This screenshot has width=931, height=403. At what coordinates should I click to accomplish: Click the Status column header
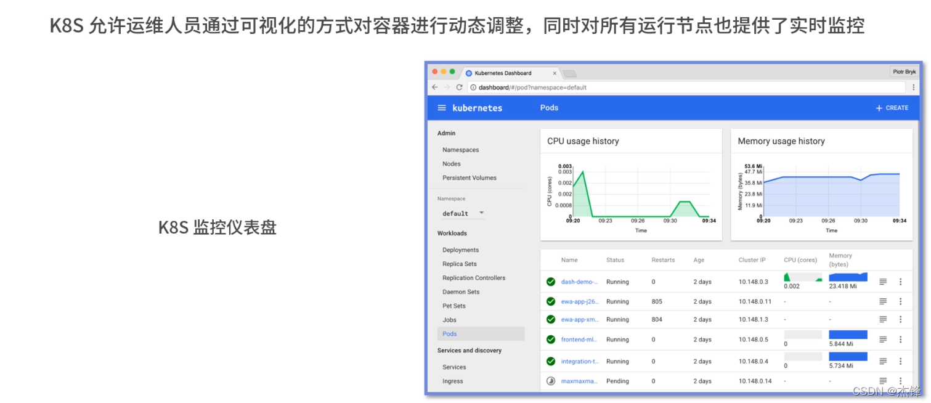616,260
